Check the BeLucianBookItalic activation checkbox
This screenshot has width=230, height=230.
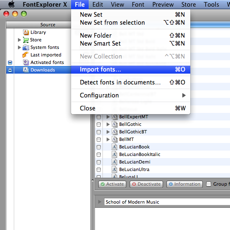pyautogui.click(x=99, y=154)
